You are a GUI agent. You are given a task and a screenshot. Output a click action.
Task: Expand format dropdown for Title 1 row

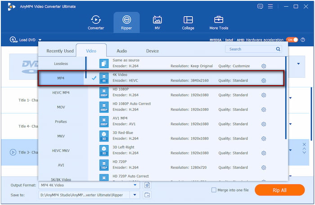(291, 98)
